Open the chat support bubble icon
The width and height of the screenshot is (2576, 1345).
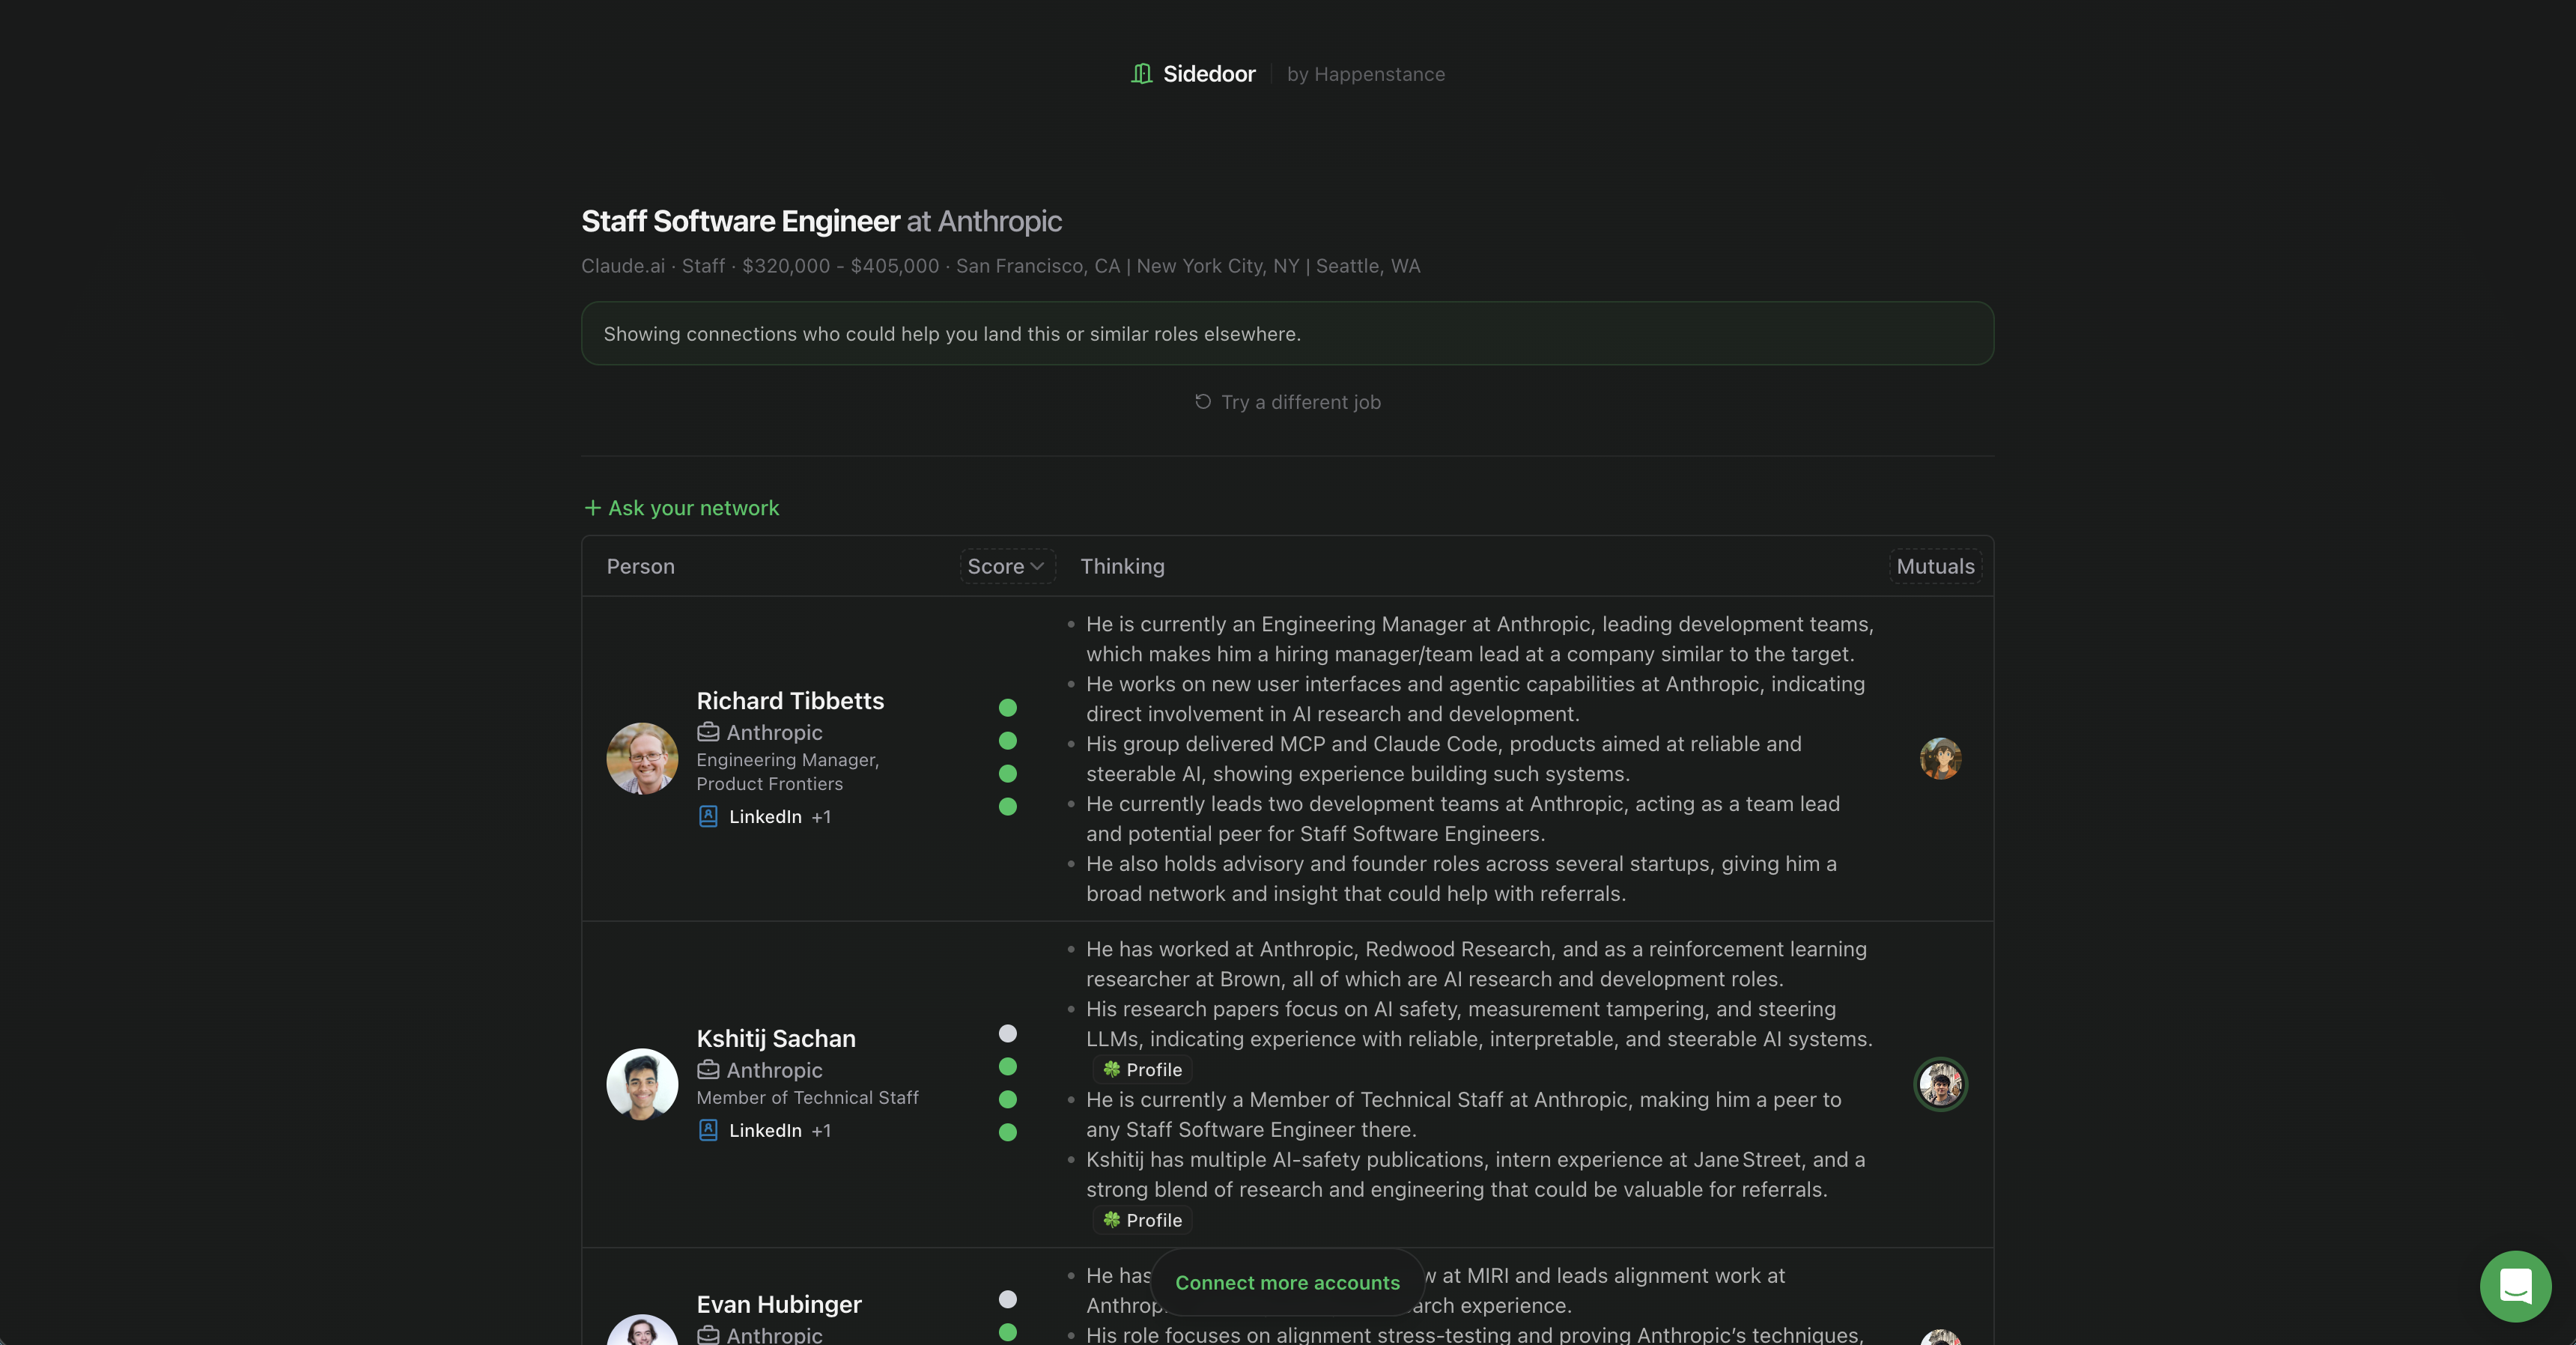pyautogui.click(x=2515, y=1286)
